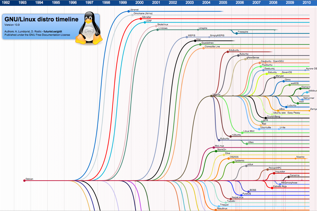Viewport: 317px width, 211px height.
Task: Select the MEPIS node
Action: click(187, 37)
